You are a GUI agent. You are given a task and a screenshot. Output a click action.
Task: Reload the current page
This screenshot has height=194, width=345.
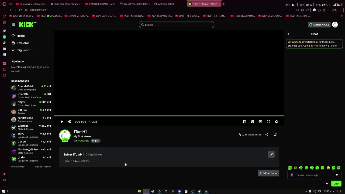pyautogui.click(x=20, y=10)
